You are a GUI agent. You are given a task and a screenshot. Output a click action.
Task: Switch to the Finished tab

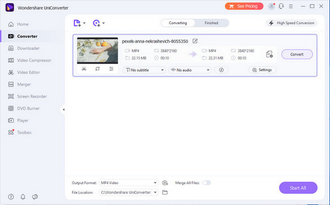(x=211, y=23)
